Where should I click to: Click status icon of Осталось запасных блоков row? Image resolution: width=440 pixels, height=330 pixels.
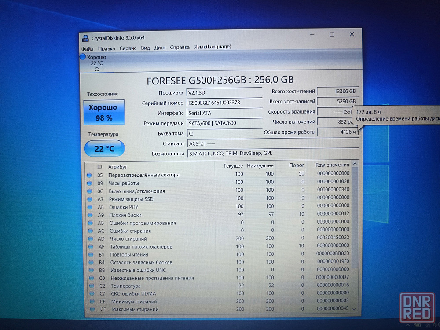(x=91, y=262)
